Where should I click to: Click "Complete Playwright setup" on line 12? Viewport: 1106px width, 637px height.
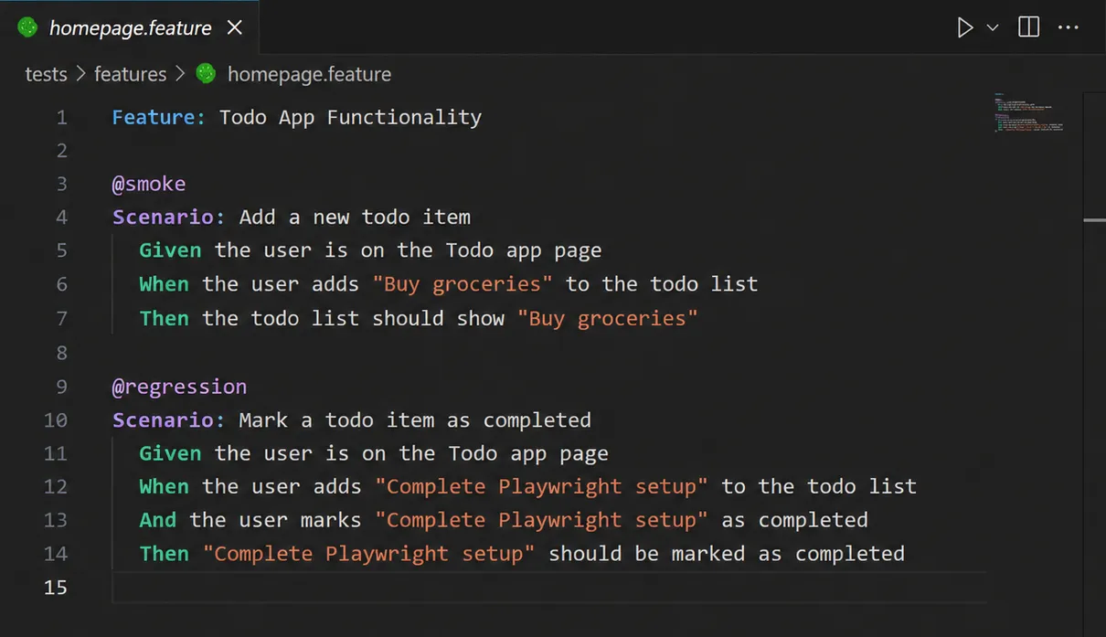coord(541,487)
